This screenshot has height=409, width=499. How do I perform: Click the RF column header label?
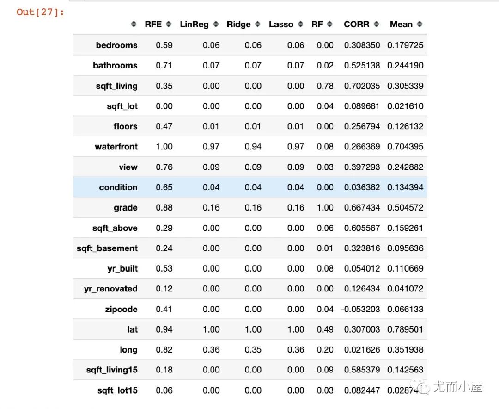tap(317, 24)
